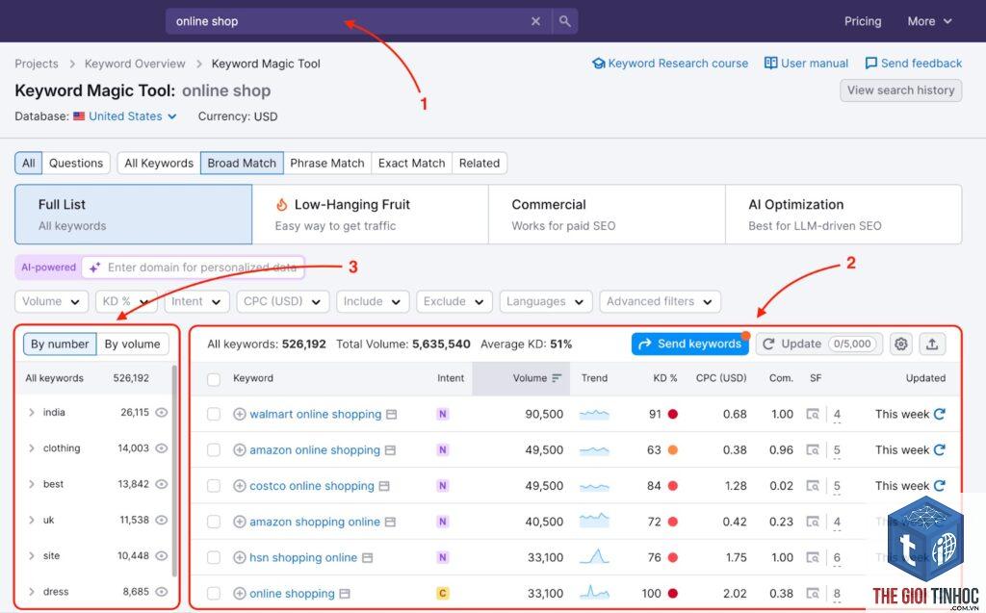
Task: Click the N intent badge in the walmart row
Action: pyautogui.click(x=443, y=415)
